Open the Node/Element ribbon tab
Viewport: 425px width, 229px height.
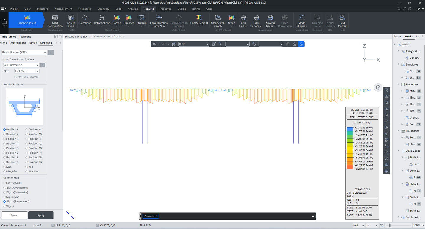63,9
